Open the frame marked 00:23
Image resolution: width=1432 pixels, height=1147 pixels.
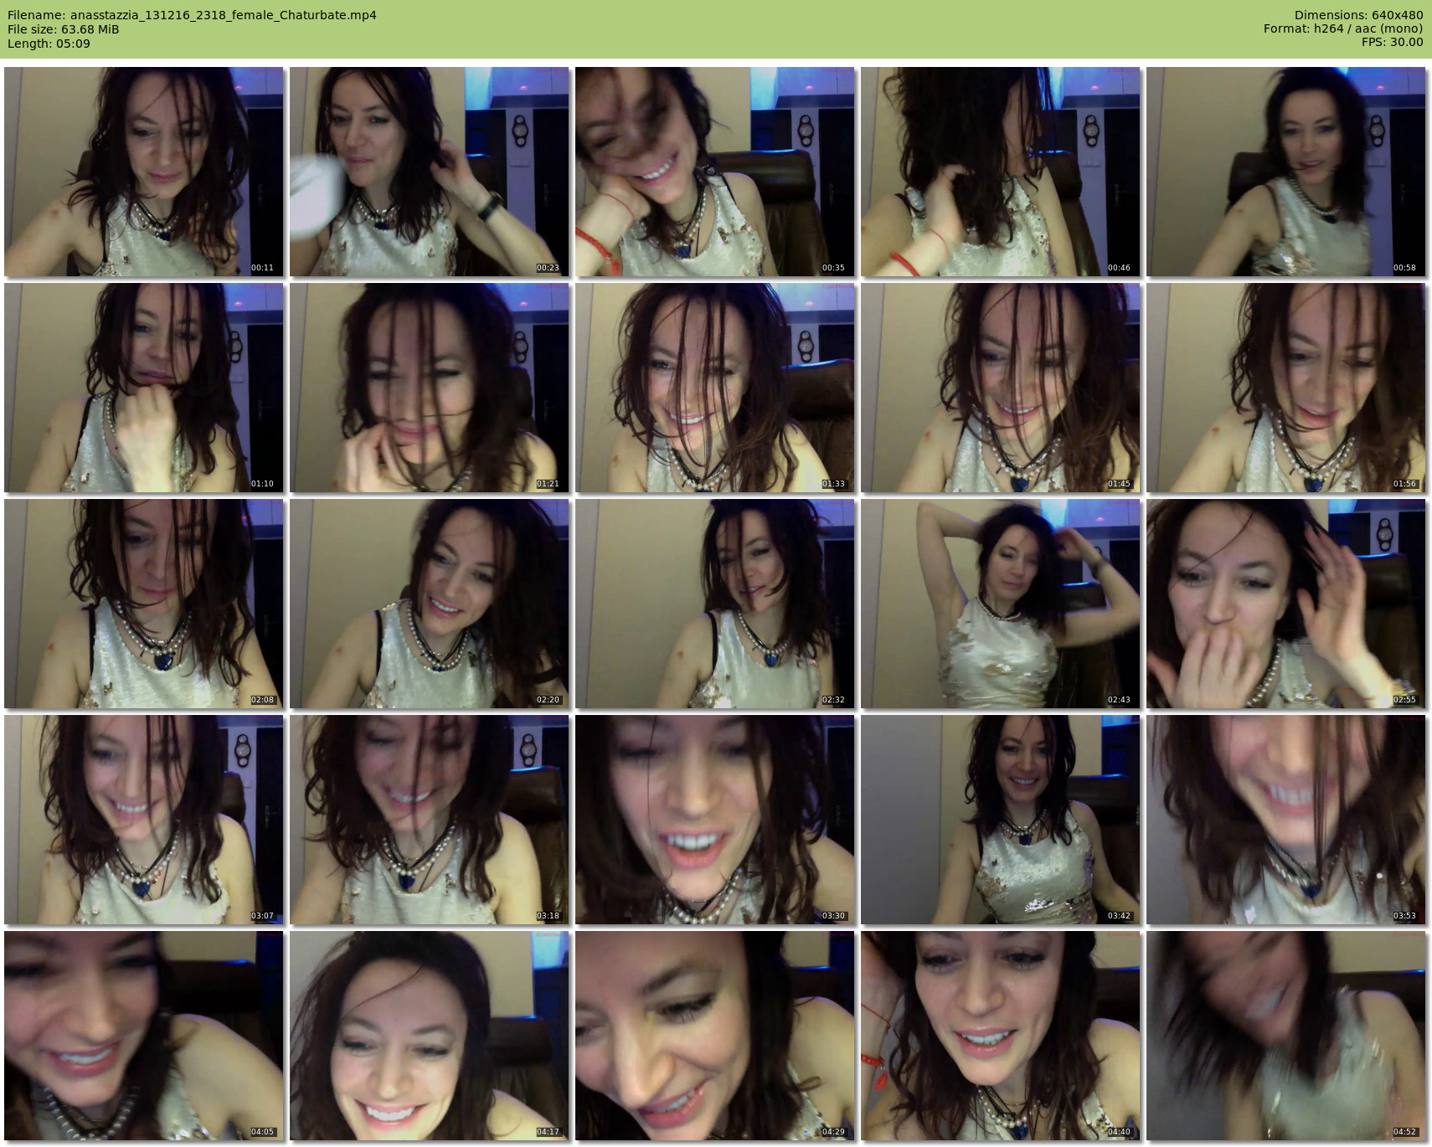pos(430,172)
